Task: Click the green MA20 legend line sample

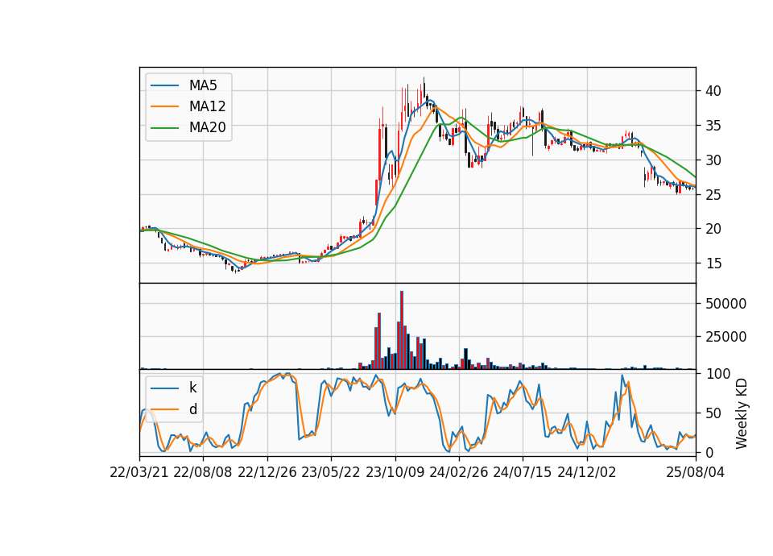Action: [x=164, y=128]
